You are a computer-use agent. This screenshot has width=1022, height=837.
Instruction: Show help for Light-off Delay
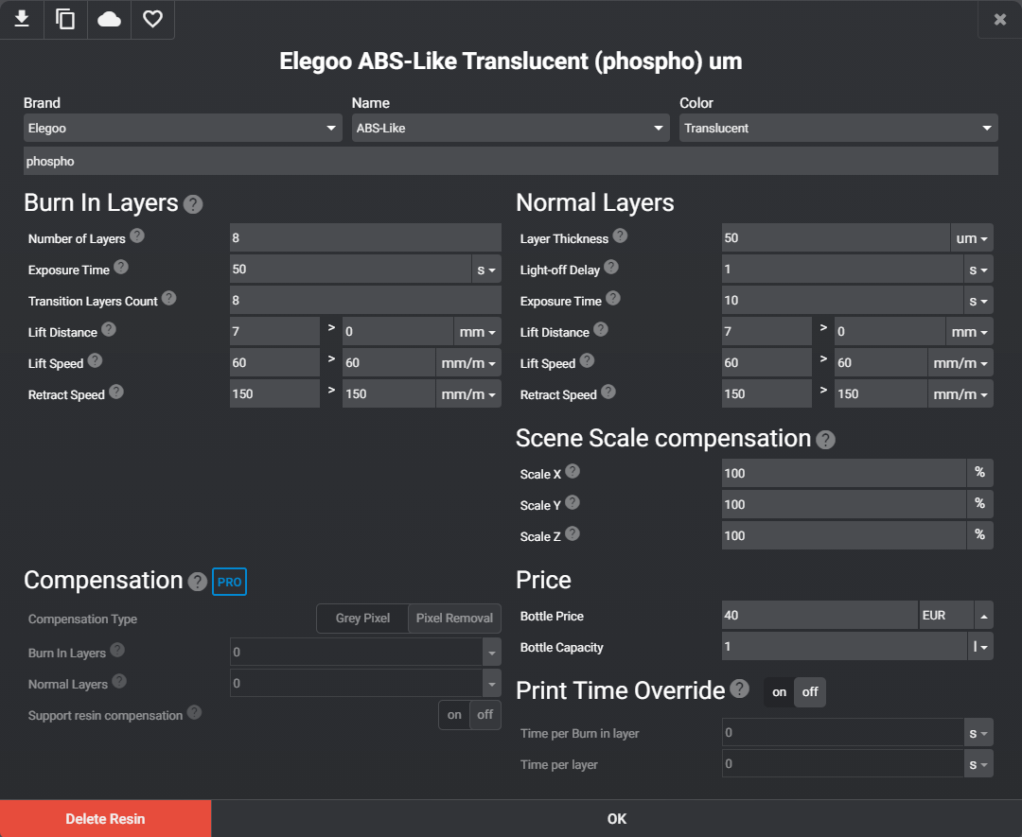coord(611,267)
